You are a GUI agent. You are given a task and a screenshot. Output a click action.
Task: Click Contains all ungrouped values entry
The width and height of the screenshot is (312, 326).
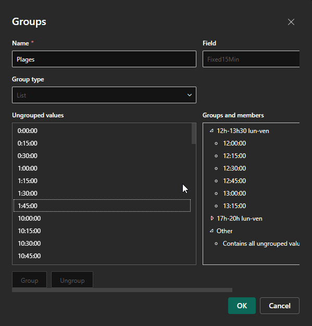click(x=261, y=244)
